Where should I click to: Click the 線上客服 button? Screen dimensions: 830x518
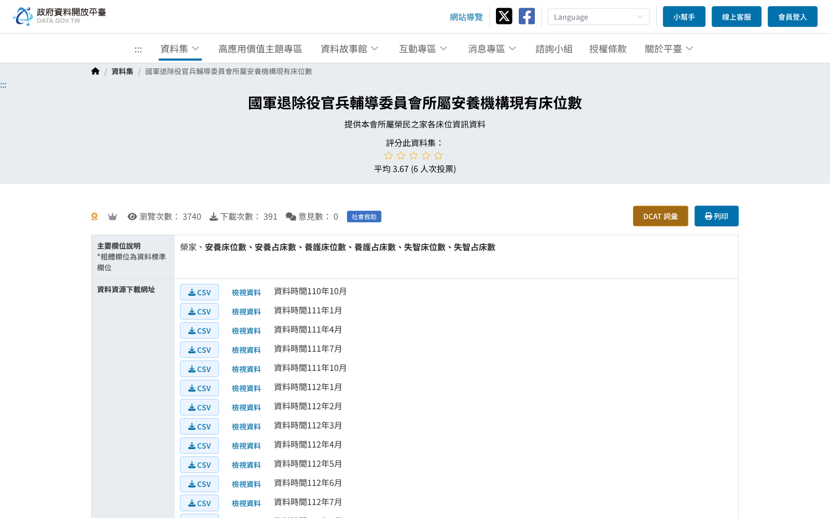pyautogui.click(x=737, y=17)
